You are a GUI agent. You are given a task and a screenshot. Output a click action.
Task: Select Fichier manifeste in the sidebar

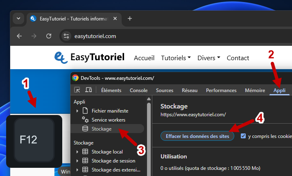[x=110, y=111]
